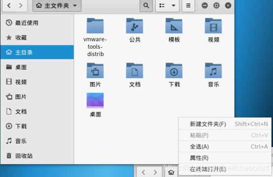Maximize the file manager window
273x177 pixels.
(216, 5)
